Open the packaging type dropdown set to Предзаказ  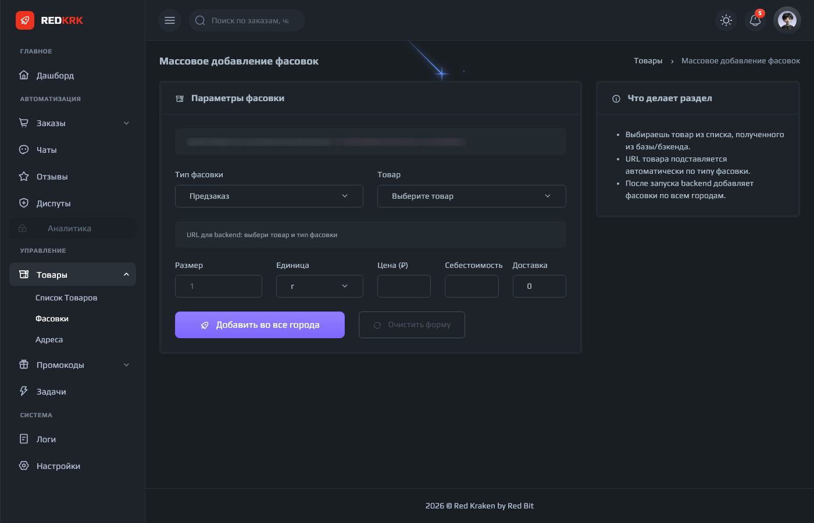click(269, 196)
